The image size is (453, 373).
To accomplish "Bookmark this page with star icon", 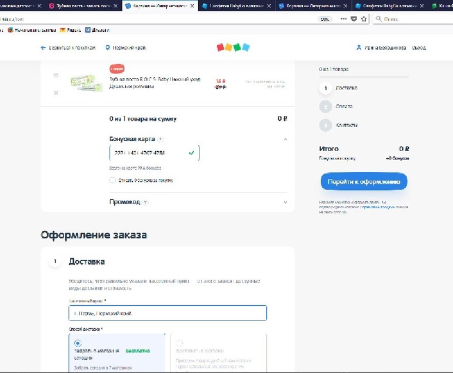I will tap(364, 19).
